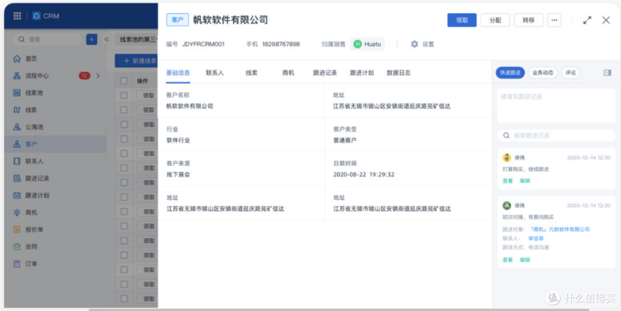The image size is (621, 311).
Task: Click the 搜索跟进记录 search field
Action: pyautogui.click(x=556, y=135)
